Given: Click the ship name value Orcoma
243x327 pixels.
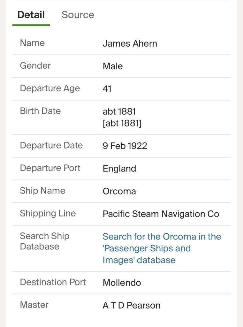Looking at the screenshot, I should (x=119, y=191).
